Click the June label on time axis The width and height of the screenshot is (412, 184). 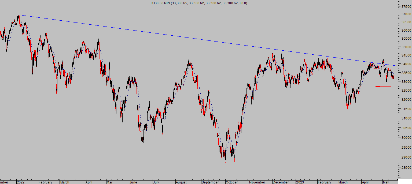133,182
